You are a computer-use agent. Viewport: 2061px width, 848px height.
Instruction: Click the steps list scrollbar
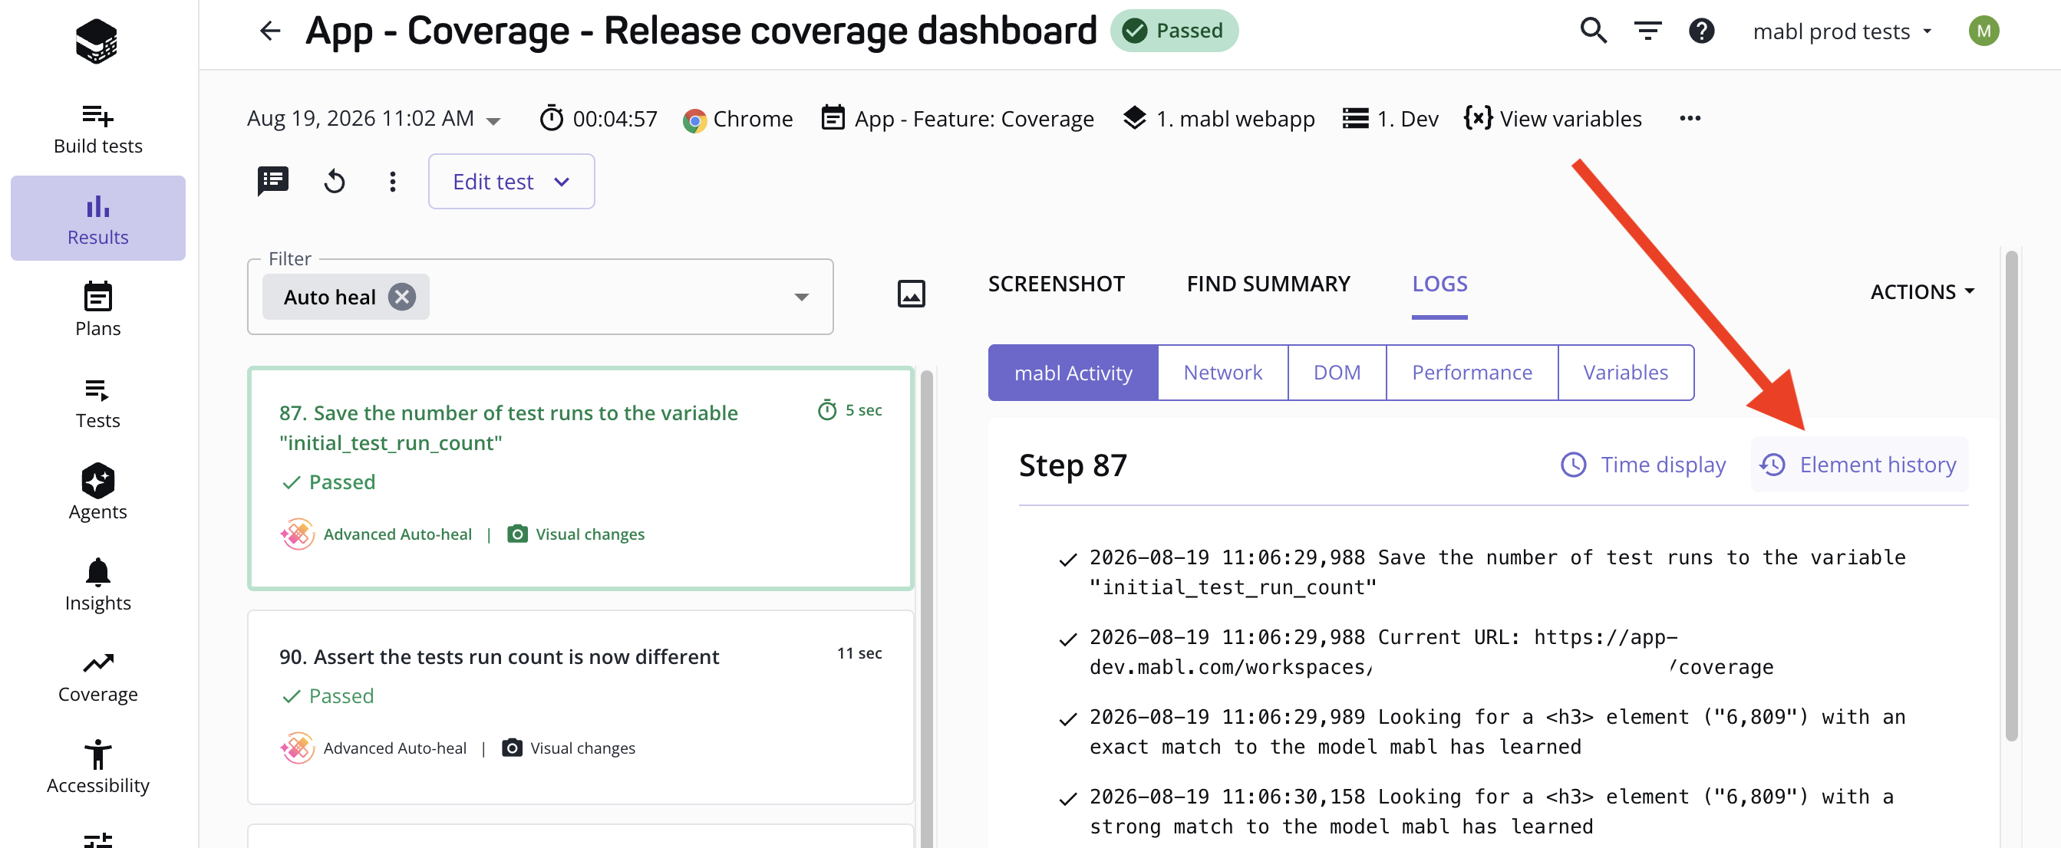point(926,607)
